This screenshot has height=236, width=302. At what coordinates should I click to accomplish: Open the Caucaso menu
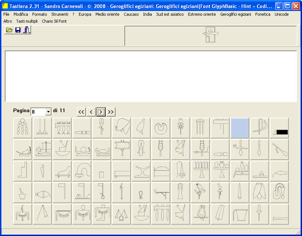tap(131, 14)
